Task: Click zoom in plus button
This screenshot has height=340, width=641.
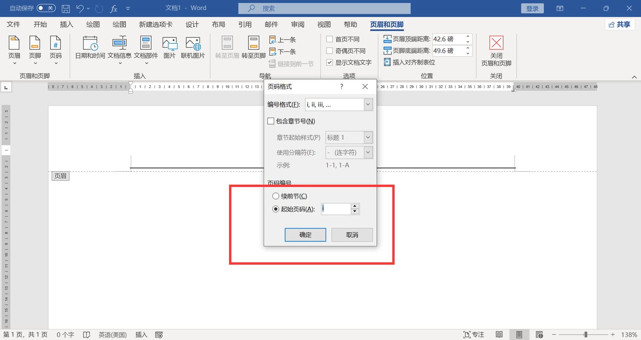Action: tap(613, 334)
